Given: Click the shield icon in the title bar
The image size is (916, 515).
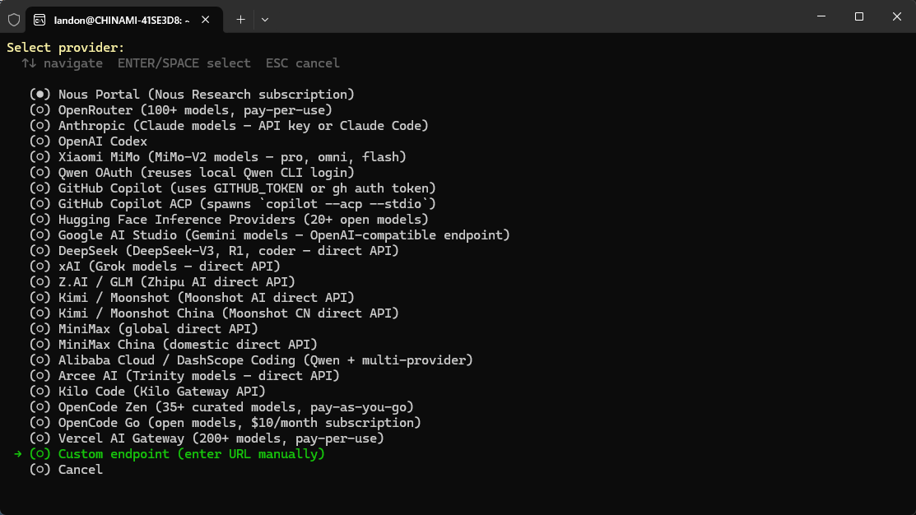Looking at the screenshot, I should (14, 19).
